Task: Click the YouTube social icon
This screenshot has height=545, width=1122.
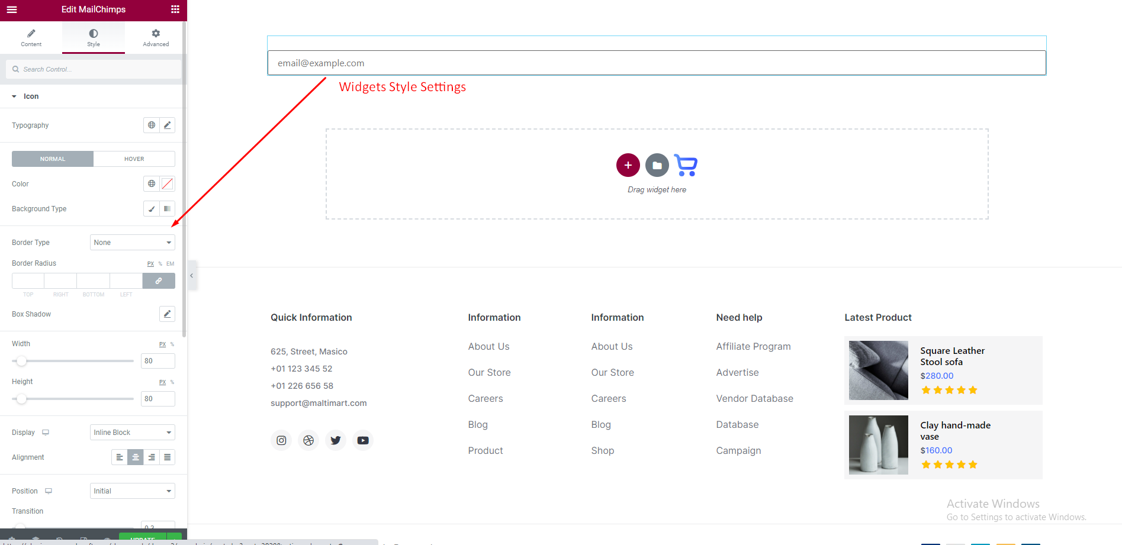Action: [x=363, y=440]
